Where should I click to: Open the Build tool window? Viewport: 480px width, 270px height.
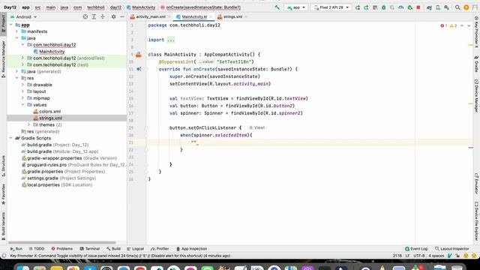[113, 249]
